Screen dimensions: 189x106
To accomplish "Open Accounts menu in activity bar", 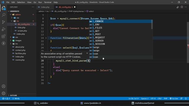I will coord(4,86).
